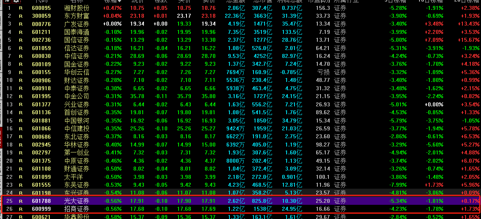The width and height of the screenshot is (481, 219).
Task: Select stock name 首创证券
Action: pos(77,112)
